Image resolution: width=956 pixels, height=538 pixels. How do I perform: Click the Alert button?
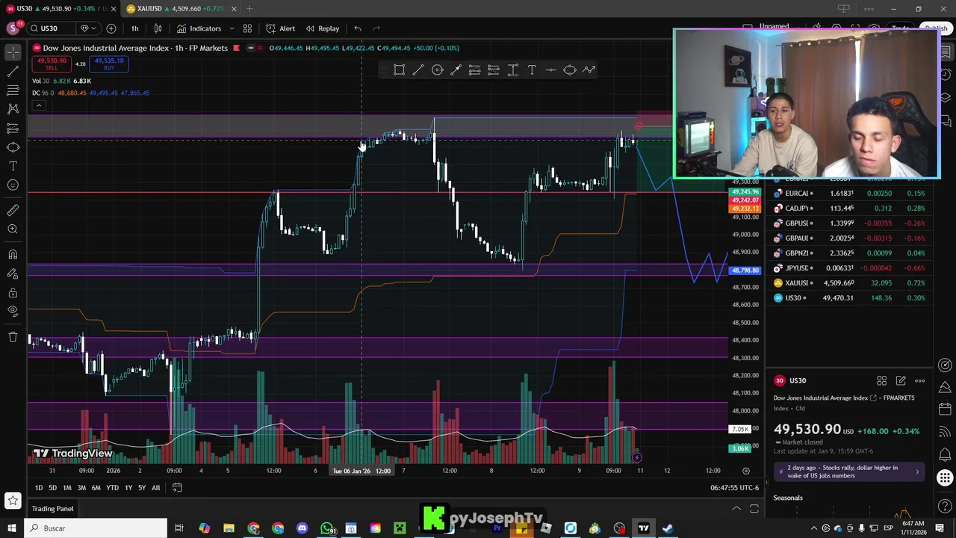point(282,28)
